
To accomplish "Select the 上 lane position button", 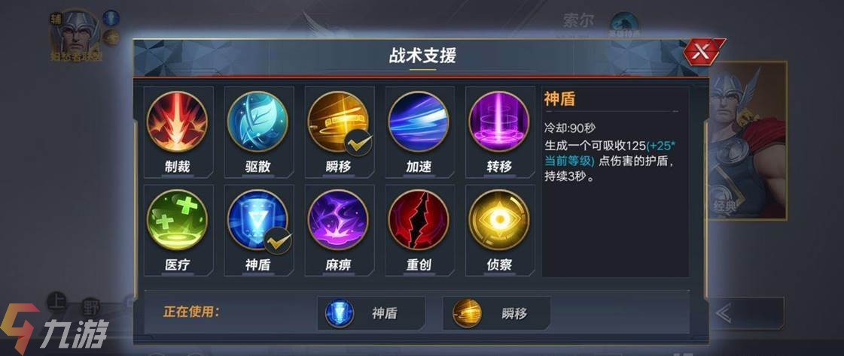I will pos(56,303).
